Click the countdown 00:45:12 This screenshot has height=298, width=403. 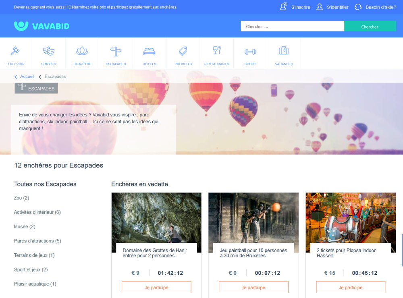pyautogui.click(x=365, y=273)
